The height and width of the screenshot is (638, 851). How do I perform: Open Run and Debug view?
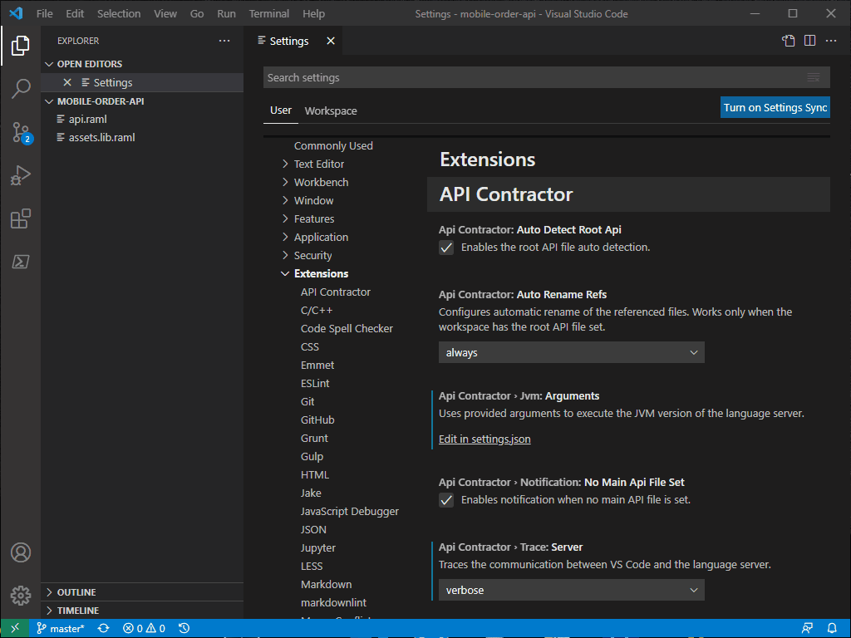click(20, 175)
